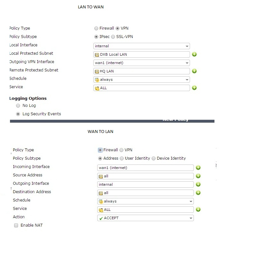Select No Log logging option
The width and height of the screenshot is (256, 263).
(x=18, y=106)
